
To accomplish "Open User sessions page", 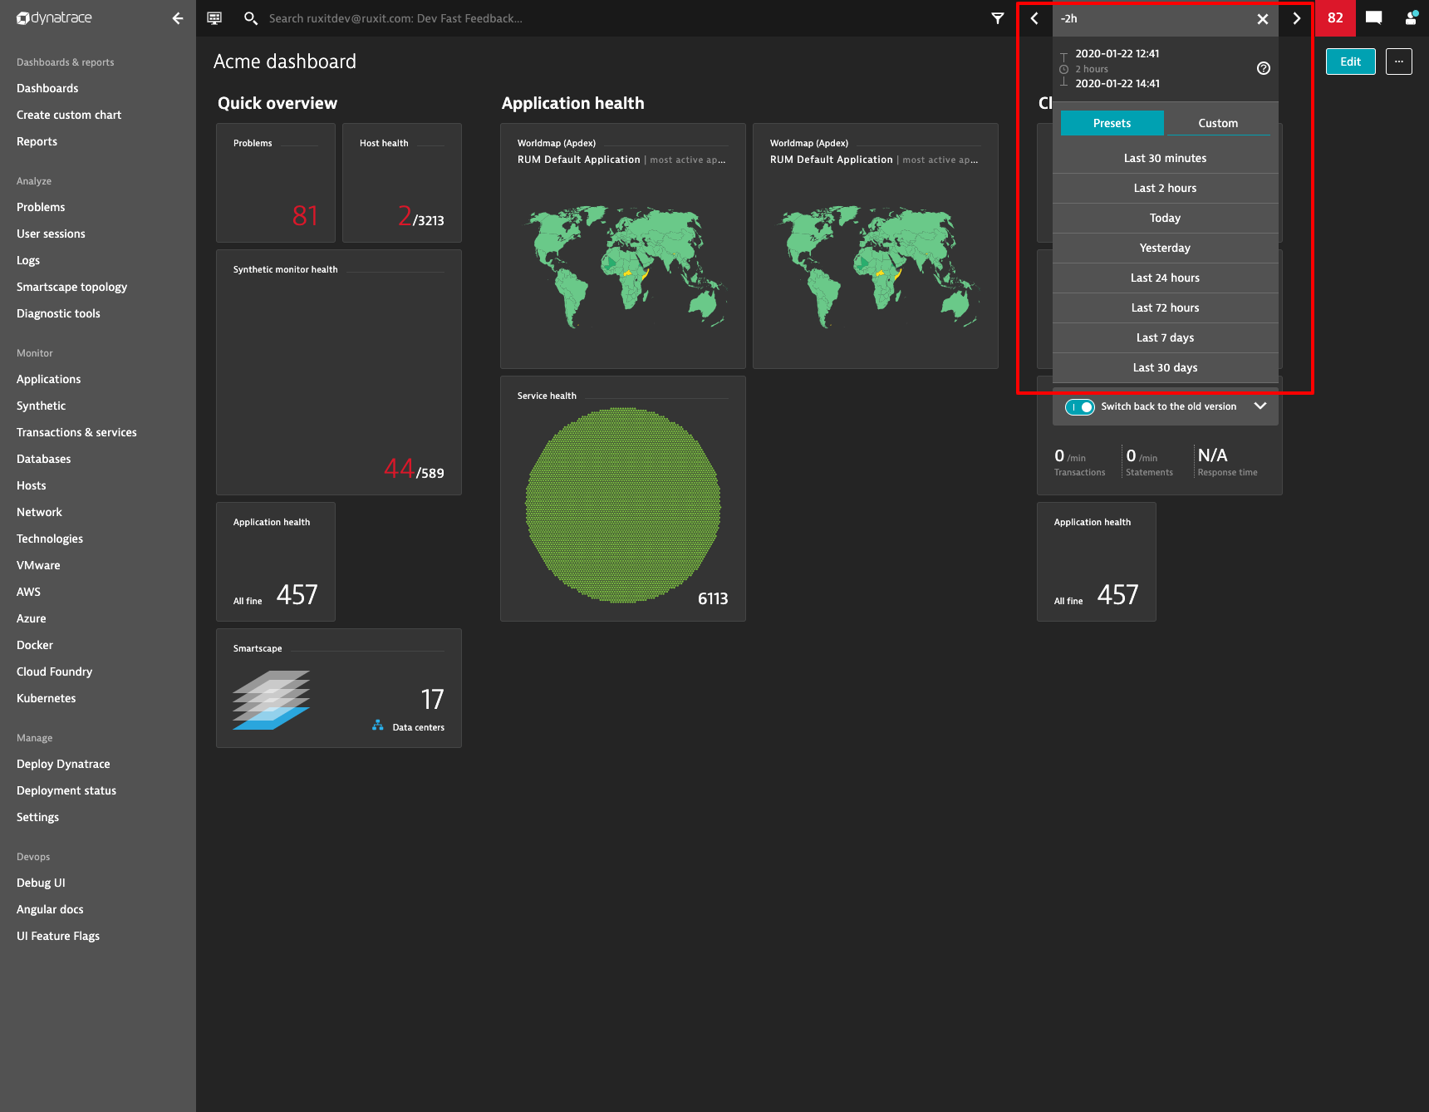I will pos(51,234).
